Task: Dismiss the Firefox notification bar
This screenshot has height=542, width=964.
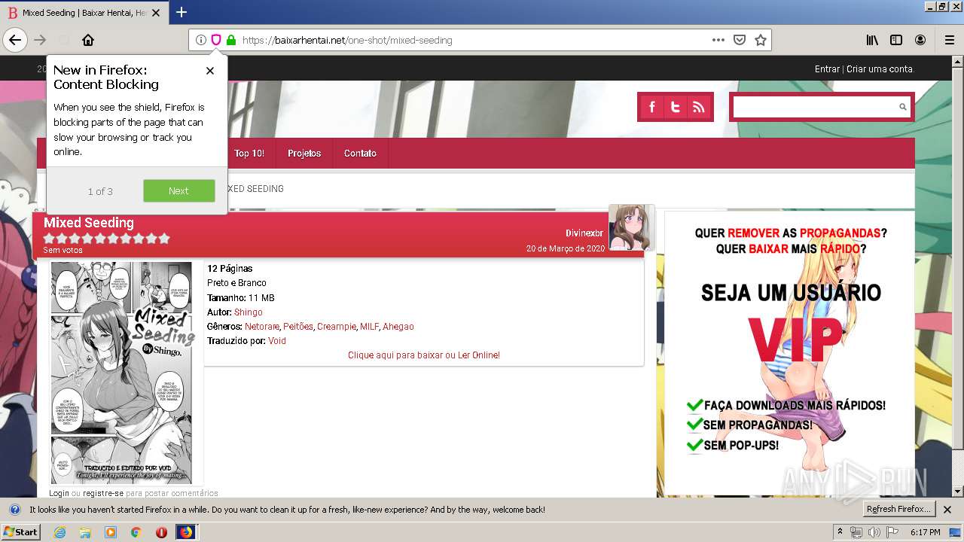Action: [947, 509]
